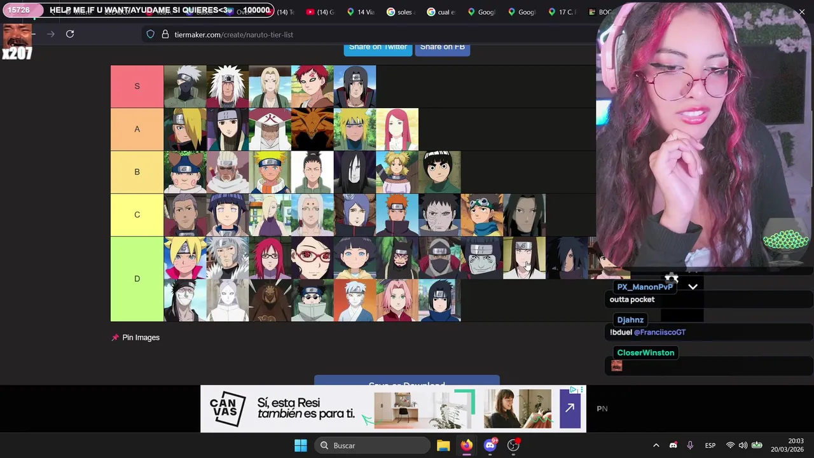The height and width of the screenshot is (458, 814).
Task: Switch to the "17 C." maps tab
Action: click(562, 11)
